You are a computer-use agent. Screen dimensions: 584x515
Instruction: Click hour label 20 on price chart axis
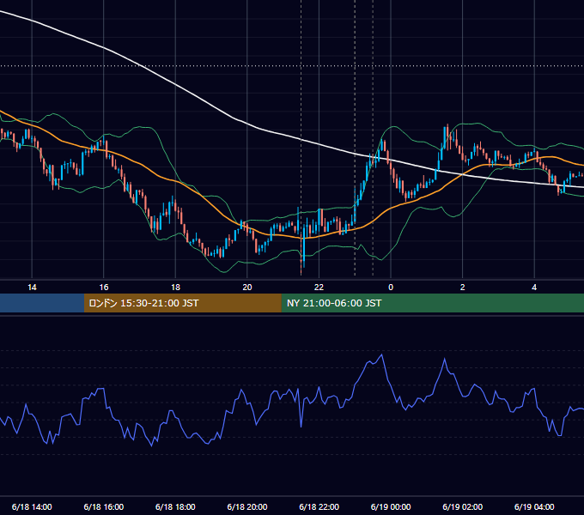pyautogui.click(x=247, y=288)
